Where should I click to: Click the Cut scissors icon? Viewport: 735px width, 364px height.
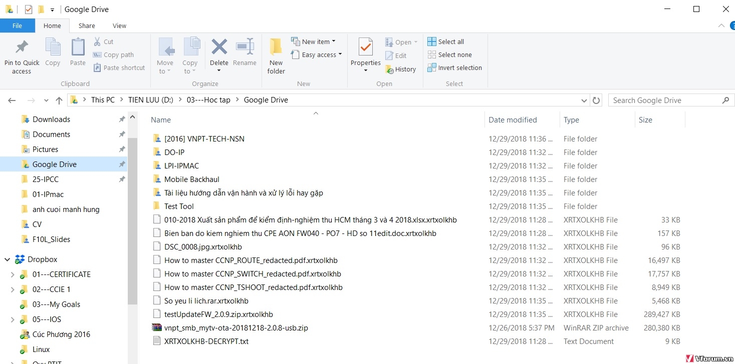(x=97, y=41)
